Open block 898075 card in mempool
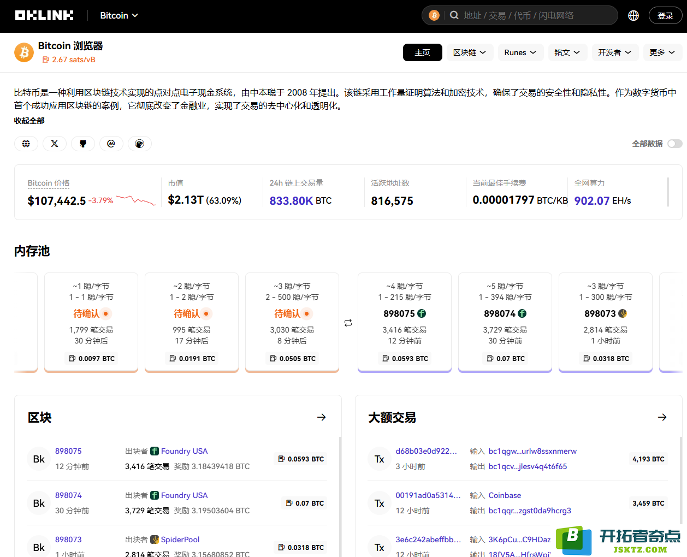 [x=405, y=322]
